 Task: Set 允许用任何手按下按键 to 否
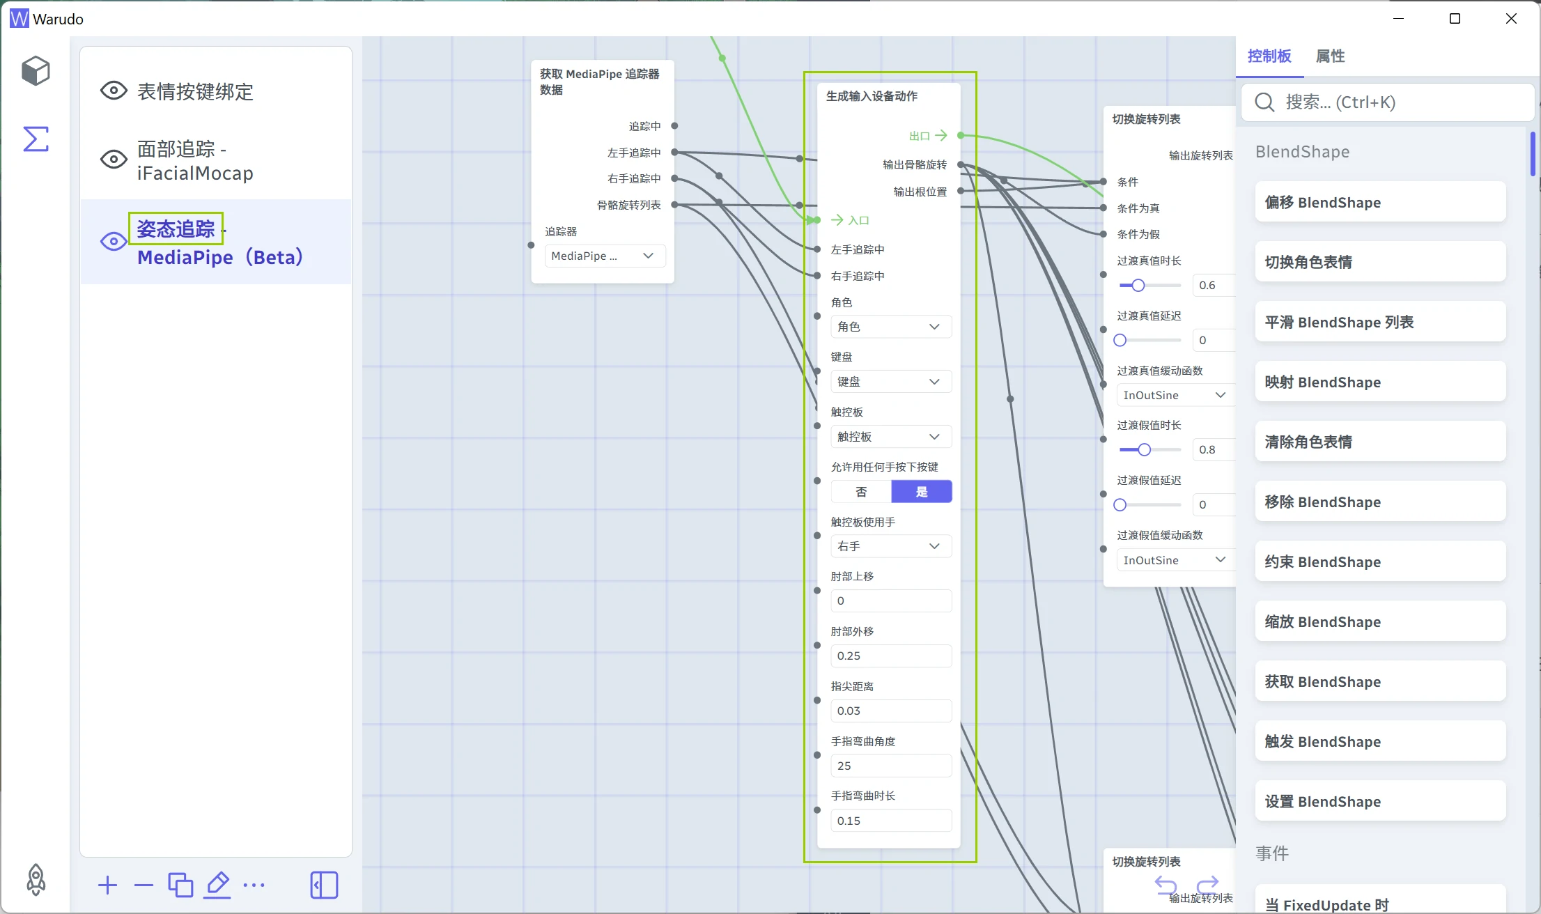coord(861,492)
